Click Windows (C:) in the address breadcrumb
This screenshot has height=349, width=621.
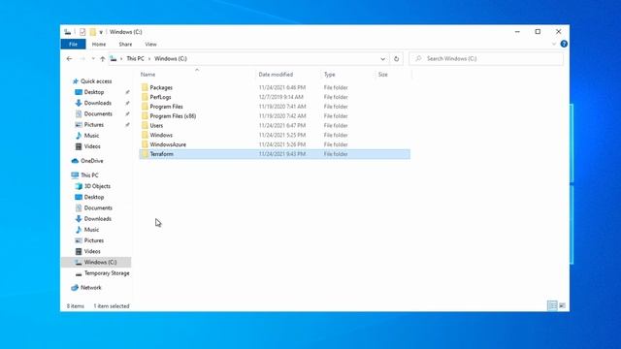[x=171, y=58]
